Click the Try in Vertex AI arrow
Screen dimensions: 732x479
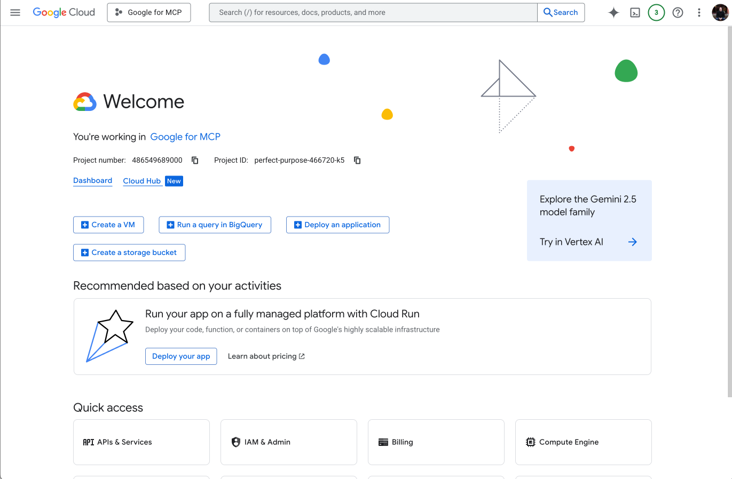pyautogui.click(x=633, y=242)
